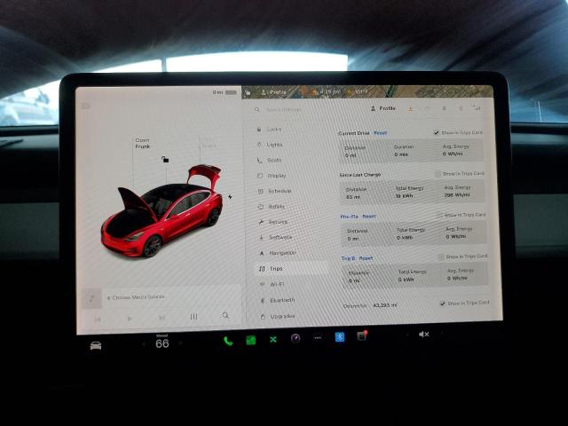Image resolution: width=568 pixels, height=426 pixels.
Task: Open the green Phone app icon
Action: (x=228, y=341)
